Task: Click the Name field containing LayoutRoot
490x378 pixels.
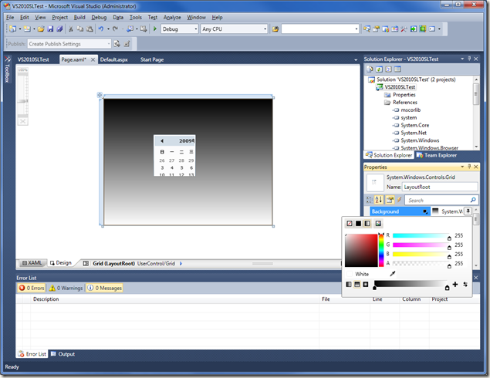Action: tap(440, 187)
